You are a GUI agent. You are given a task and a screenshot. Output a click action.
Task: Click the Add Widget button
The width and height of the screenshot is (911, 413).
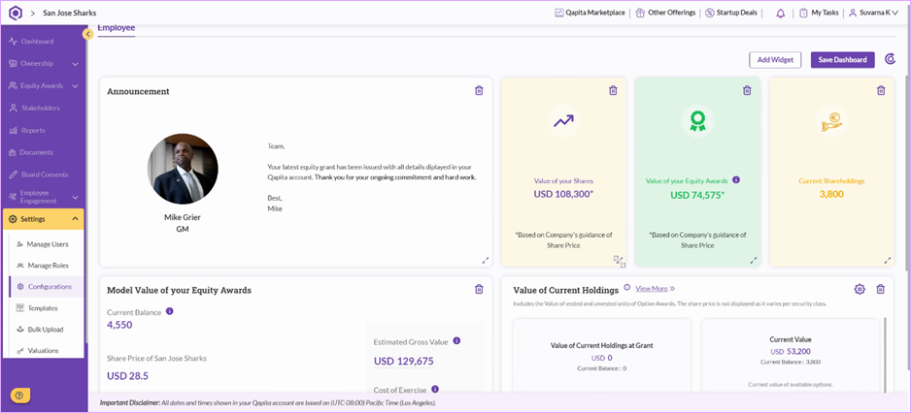775,60
